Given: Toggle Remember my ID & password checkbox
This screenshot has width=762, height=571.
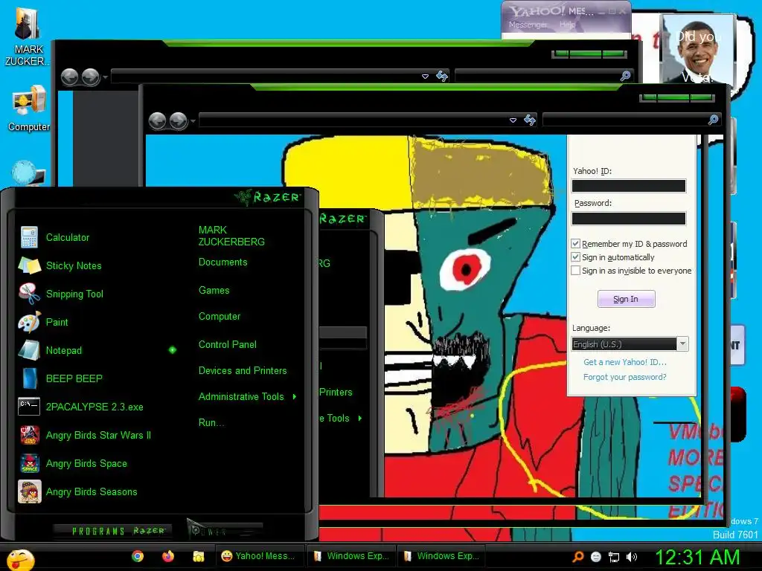Looking at the screenshot, I should tap(575, 244).
